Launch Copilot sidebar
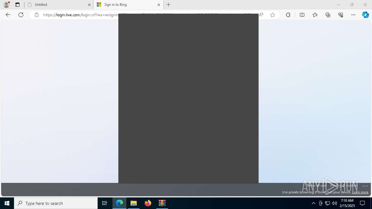 pyautogui.click(x=365, y=15)
